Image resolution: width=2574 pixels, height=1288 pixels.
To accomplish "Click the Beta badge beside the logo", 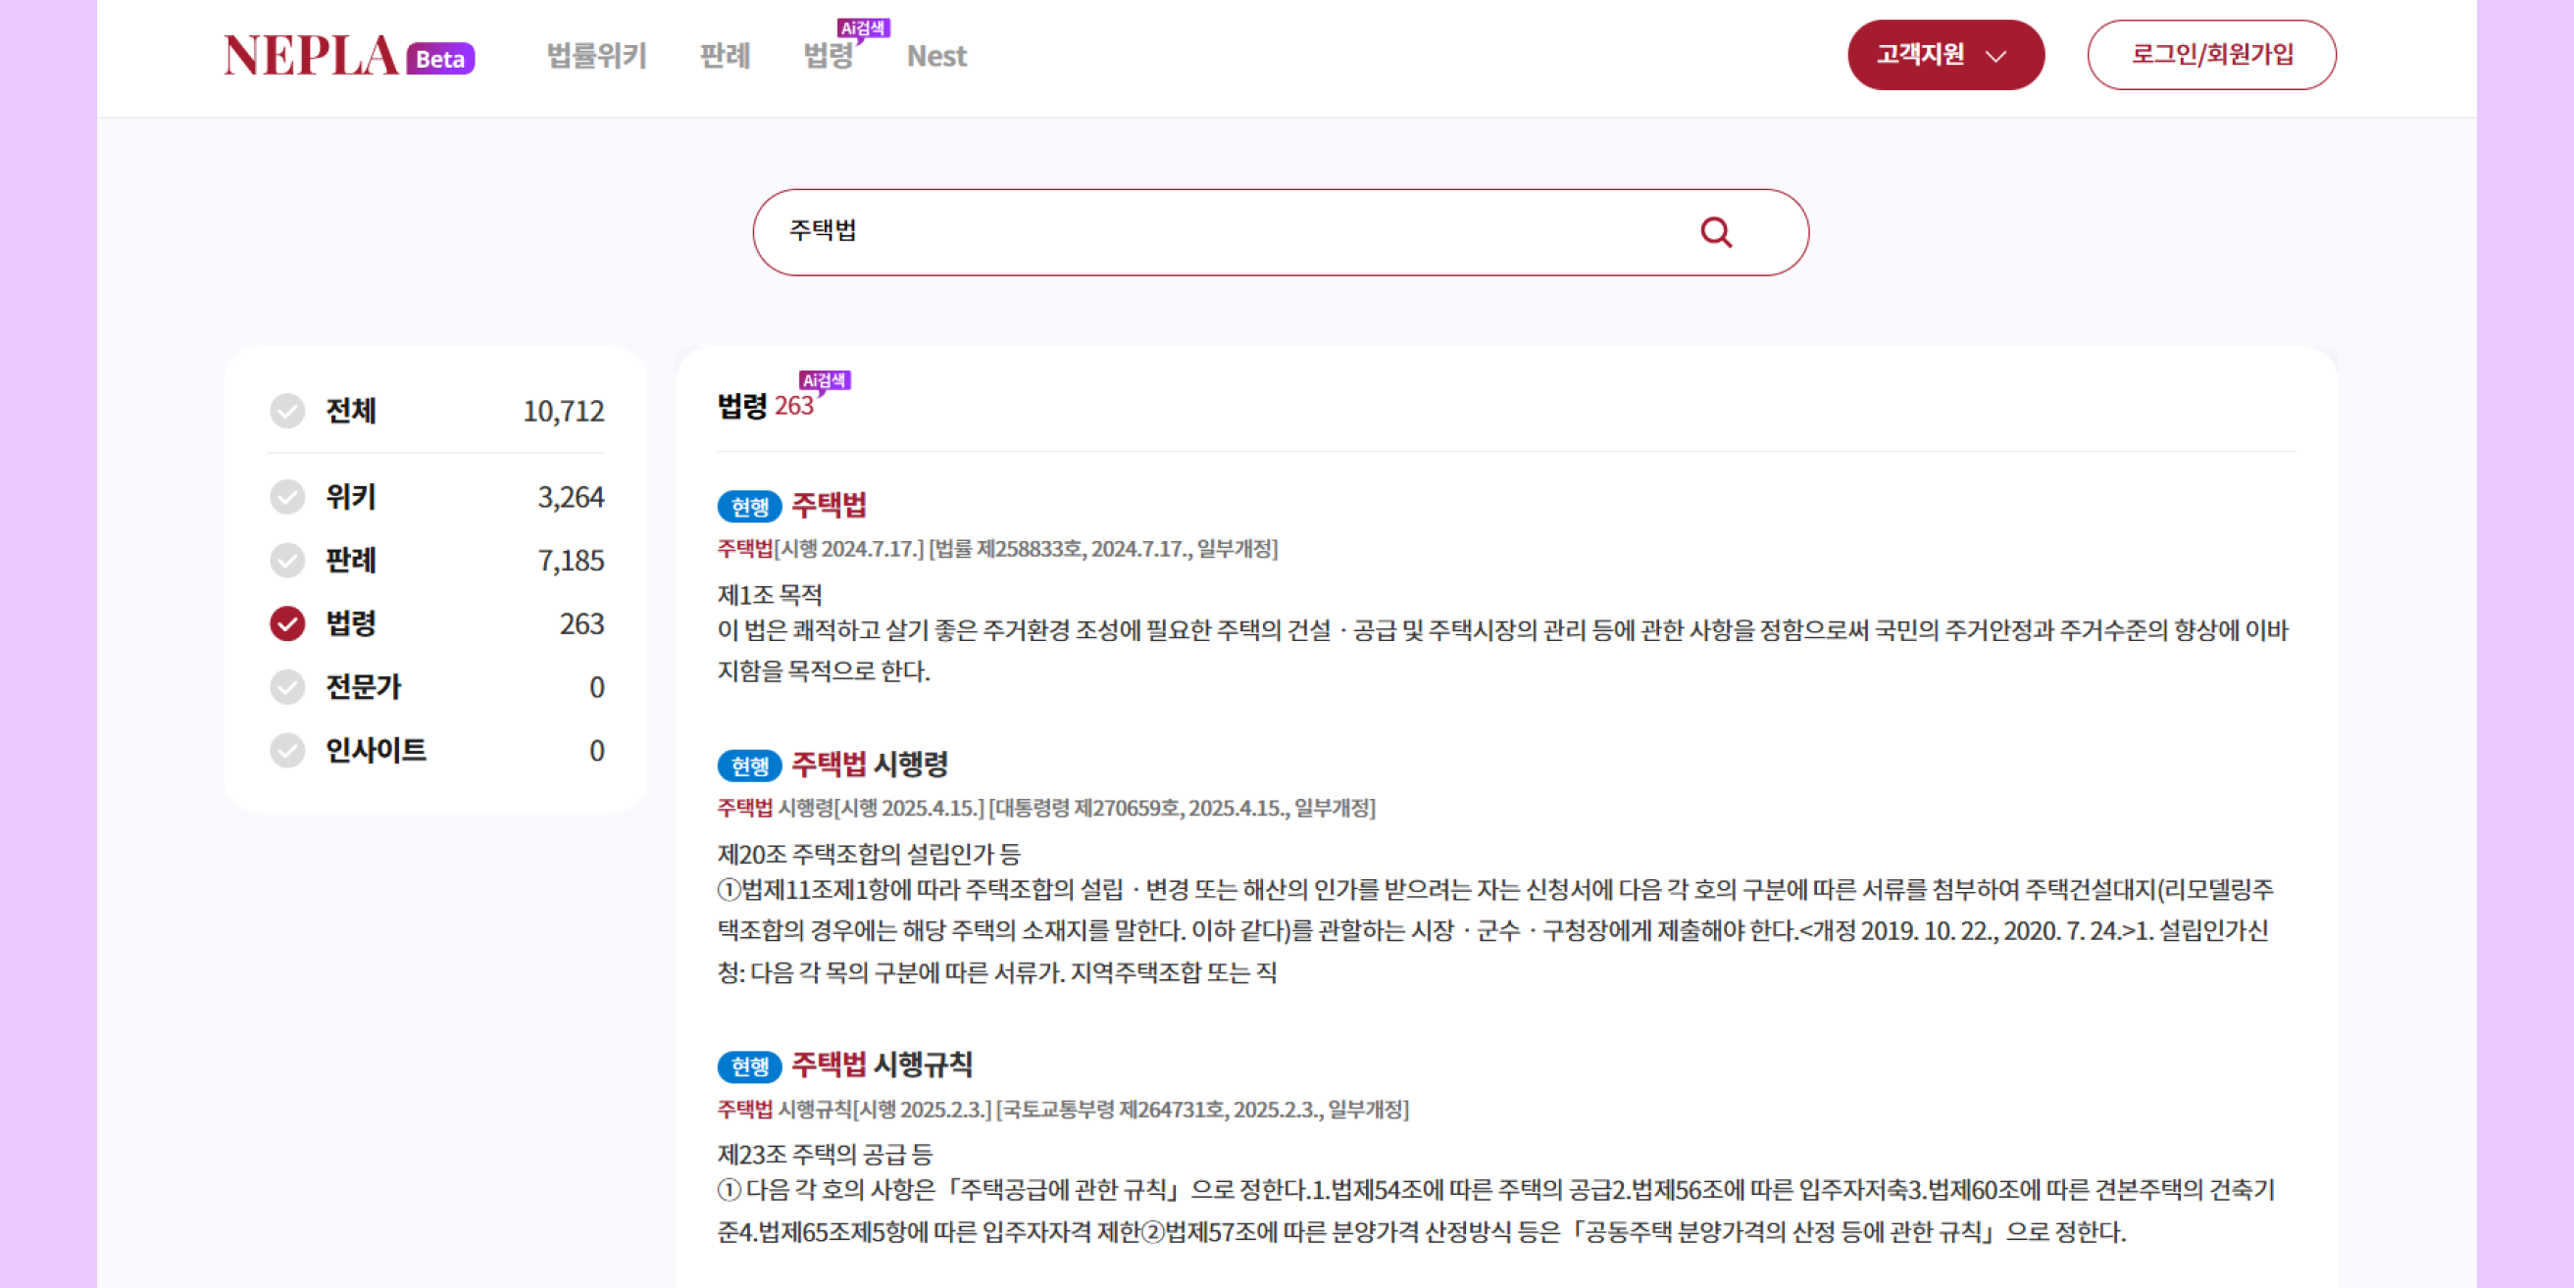I will tap(440, 59).
